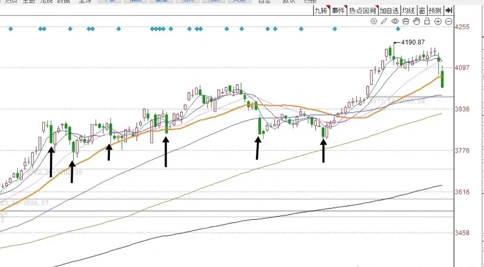Click the 3936 price axis label
This screenshot has height=267, width=484.
tap(462, 109)
